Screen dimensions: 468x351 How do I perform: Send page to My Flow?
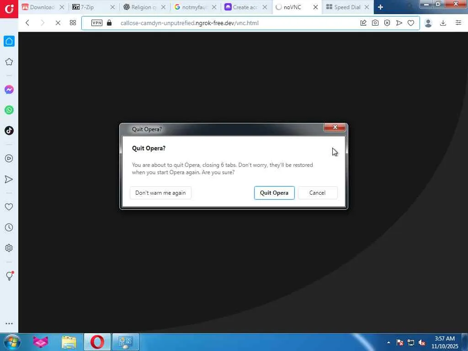(x=399, y=23)
